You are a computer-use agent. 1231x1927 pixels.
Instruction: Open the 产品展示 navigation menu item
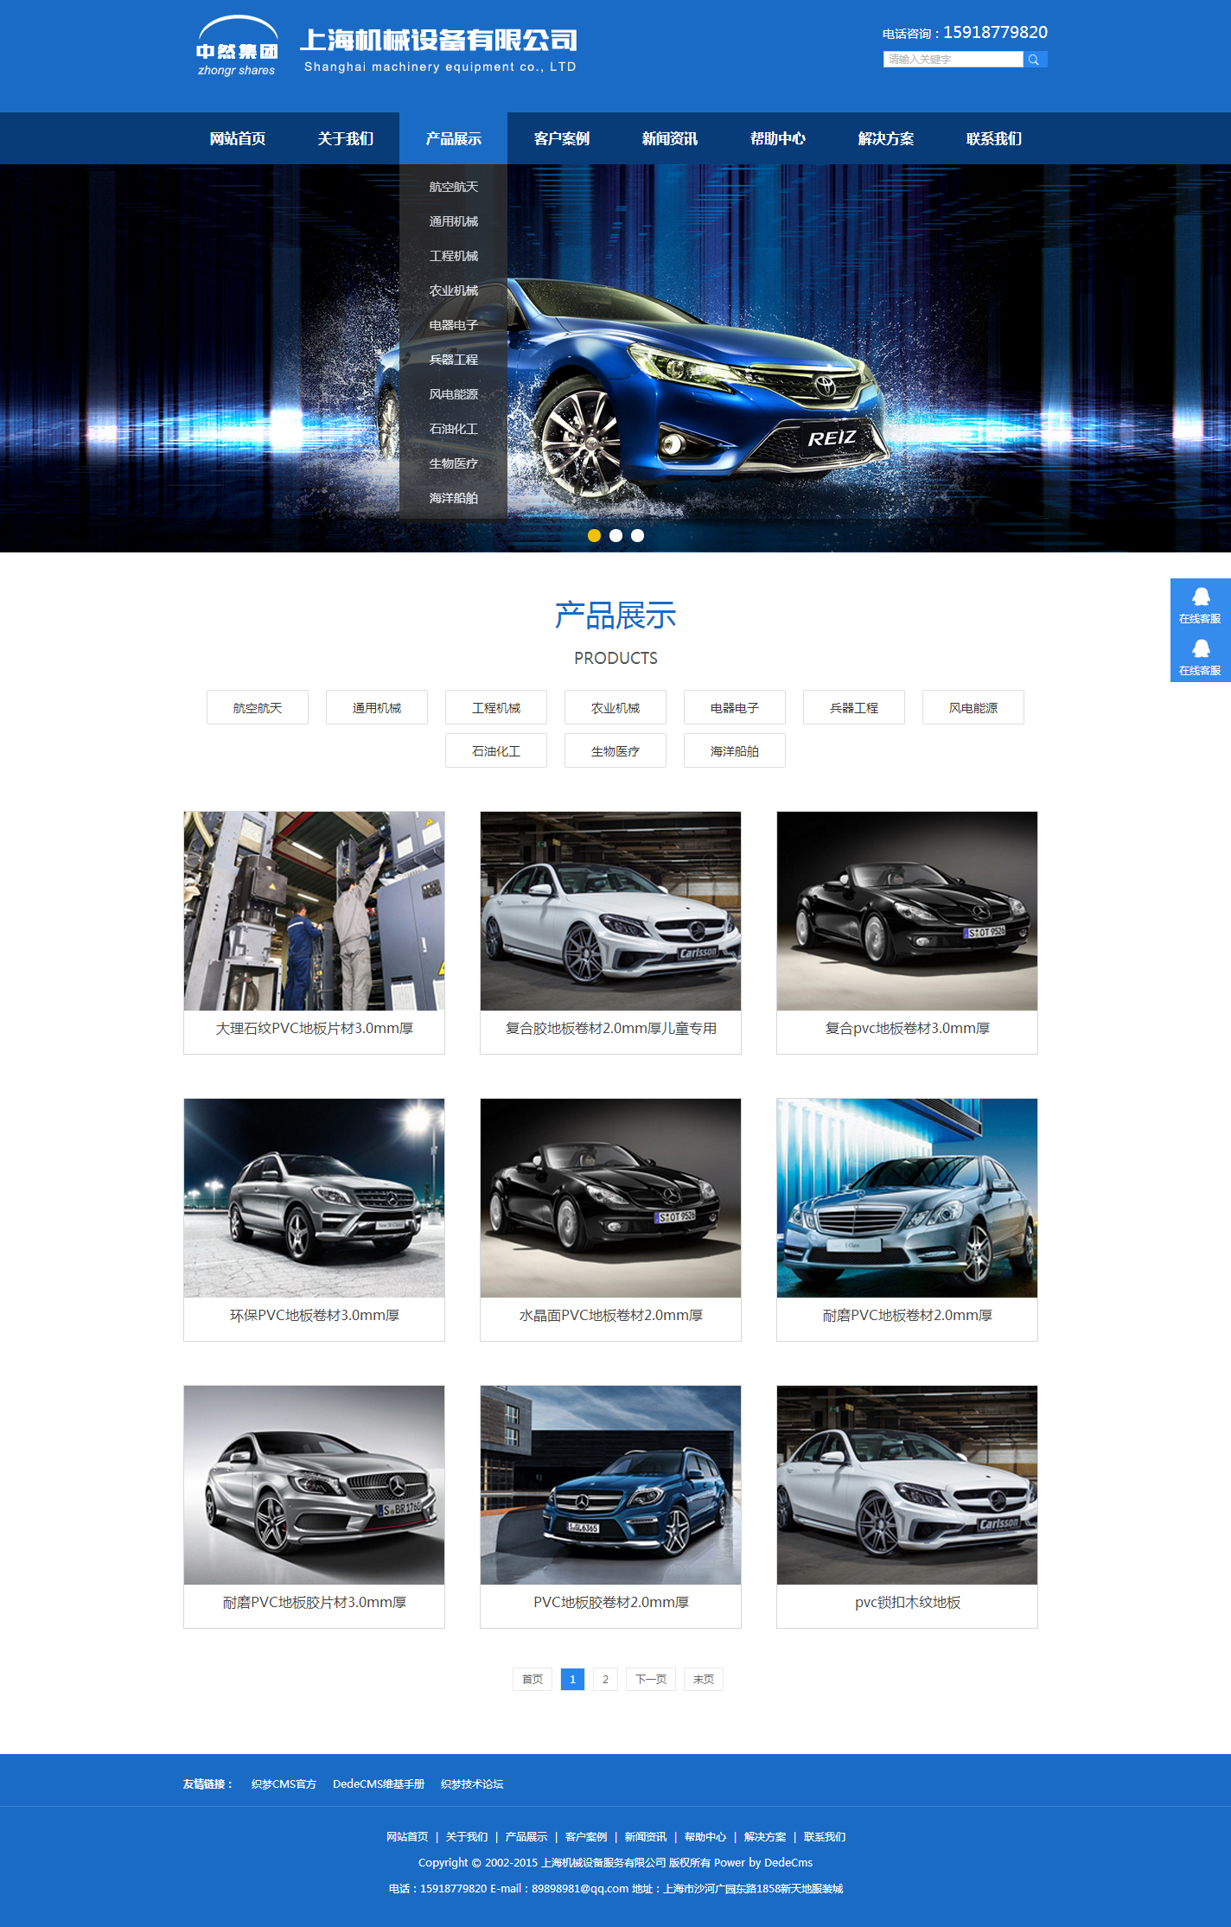pos(453,138)
